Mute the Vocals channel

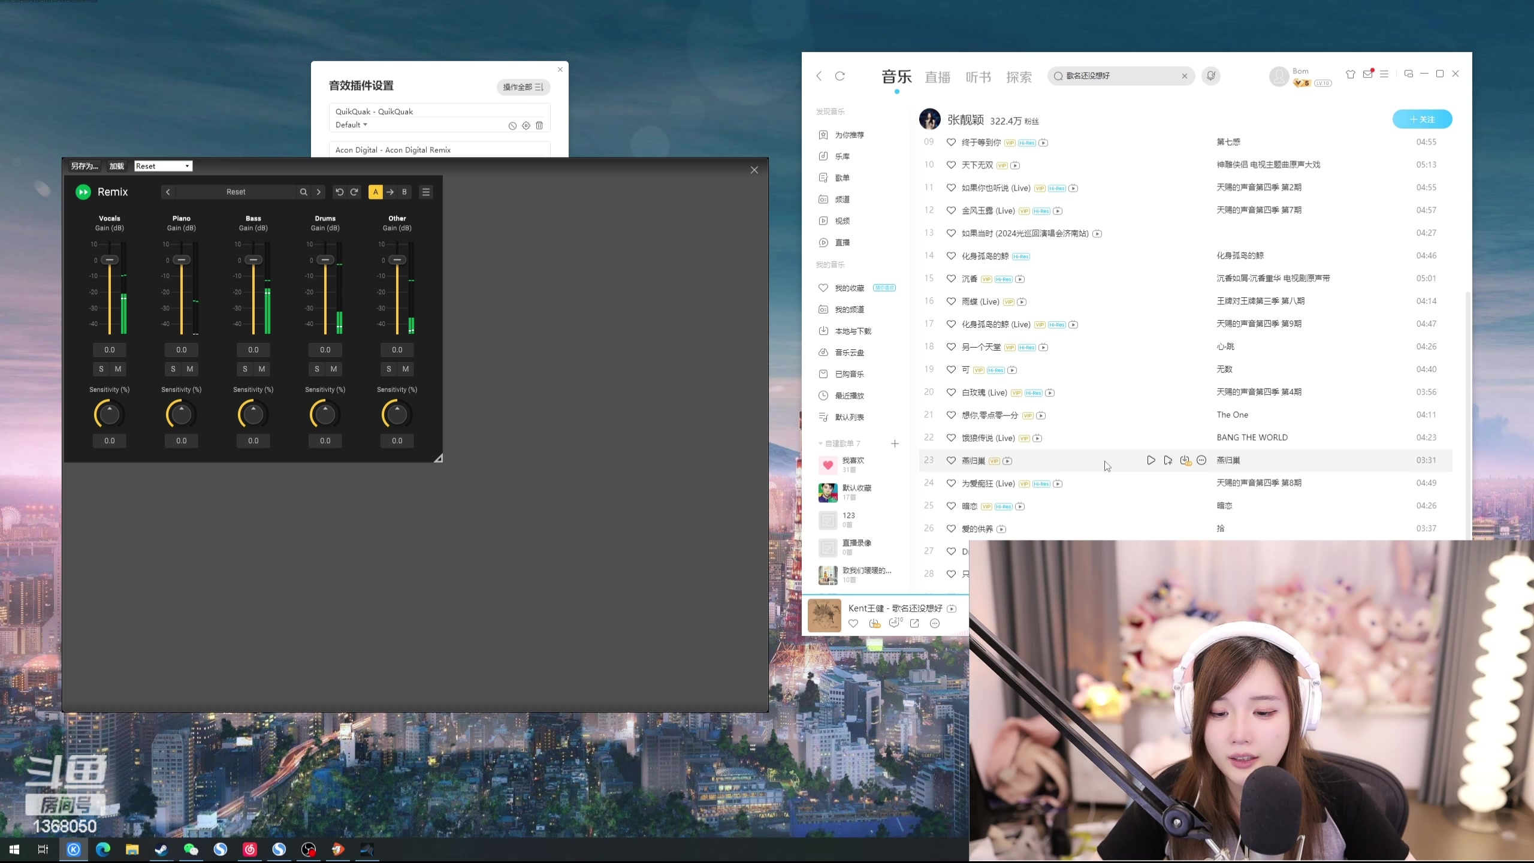118,369
